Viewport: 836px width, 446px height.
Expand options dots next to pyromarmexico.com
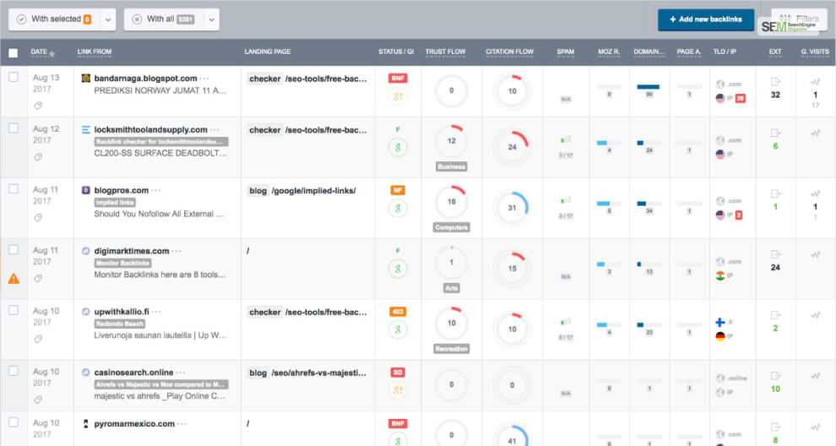(182, 424)
